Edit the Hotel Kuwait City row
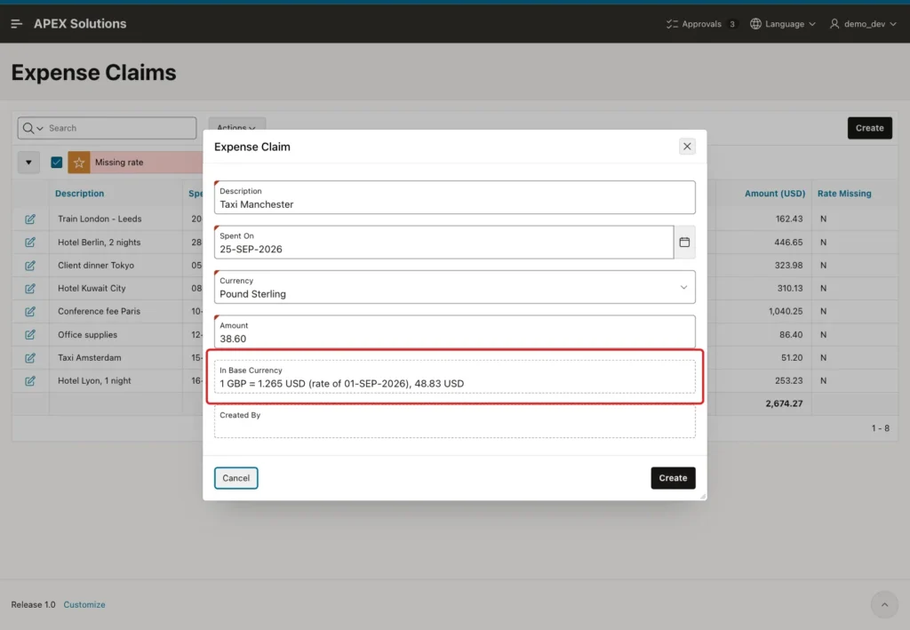 (x=30, y=288)
